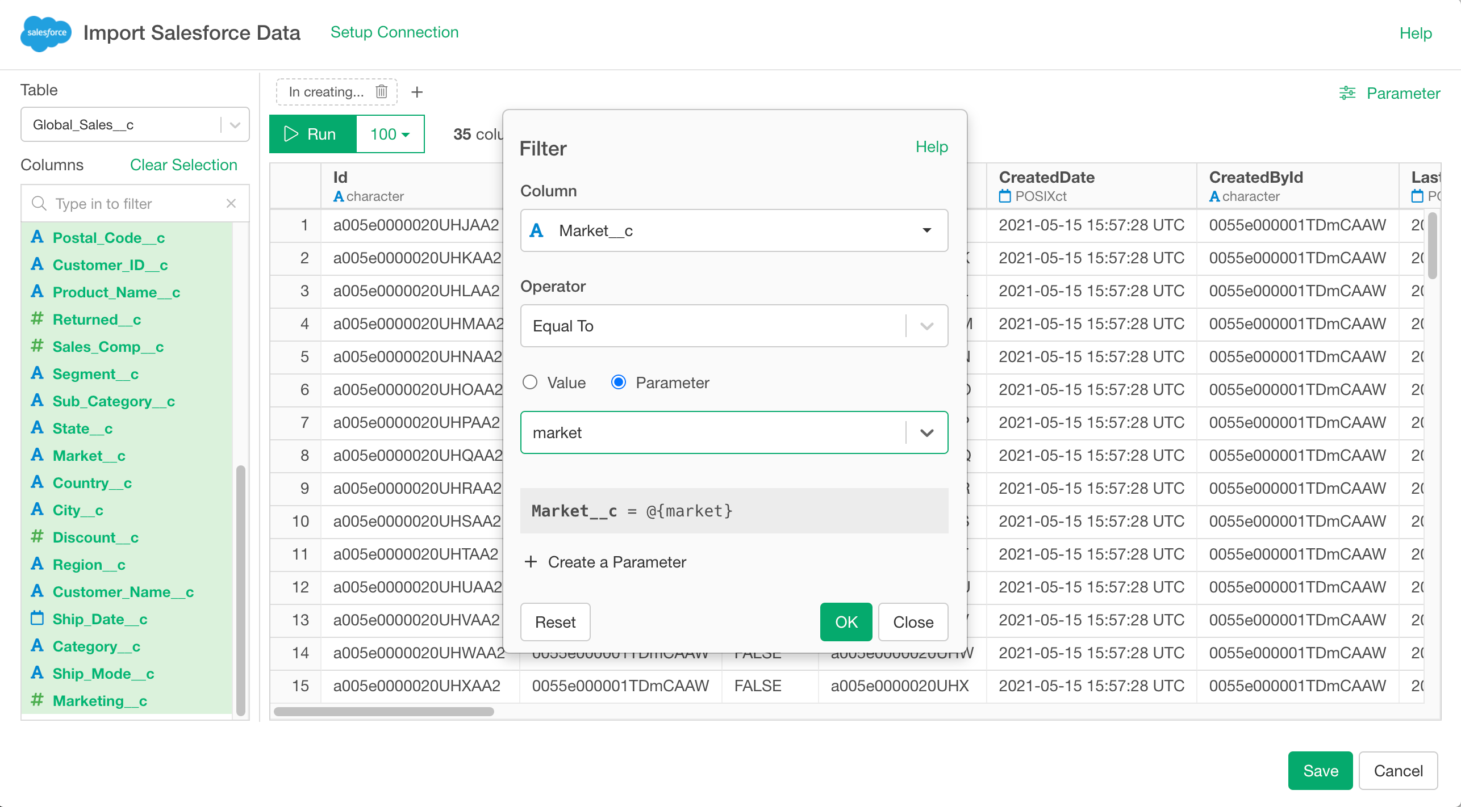The height and width of the screenshot is (807, 1461).
Task: Open the Equal To operator dropdown
Action: [734, 326]
